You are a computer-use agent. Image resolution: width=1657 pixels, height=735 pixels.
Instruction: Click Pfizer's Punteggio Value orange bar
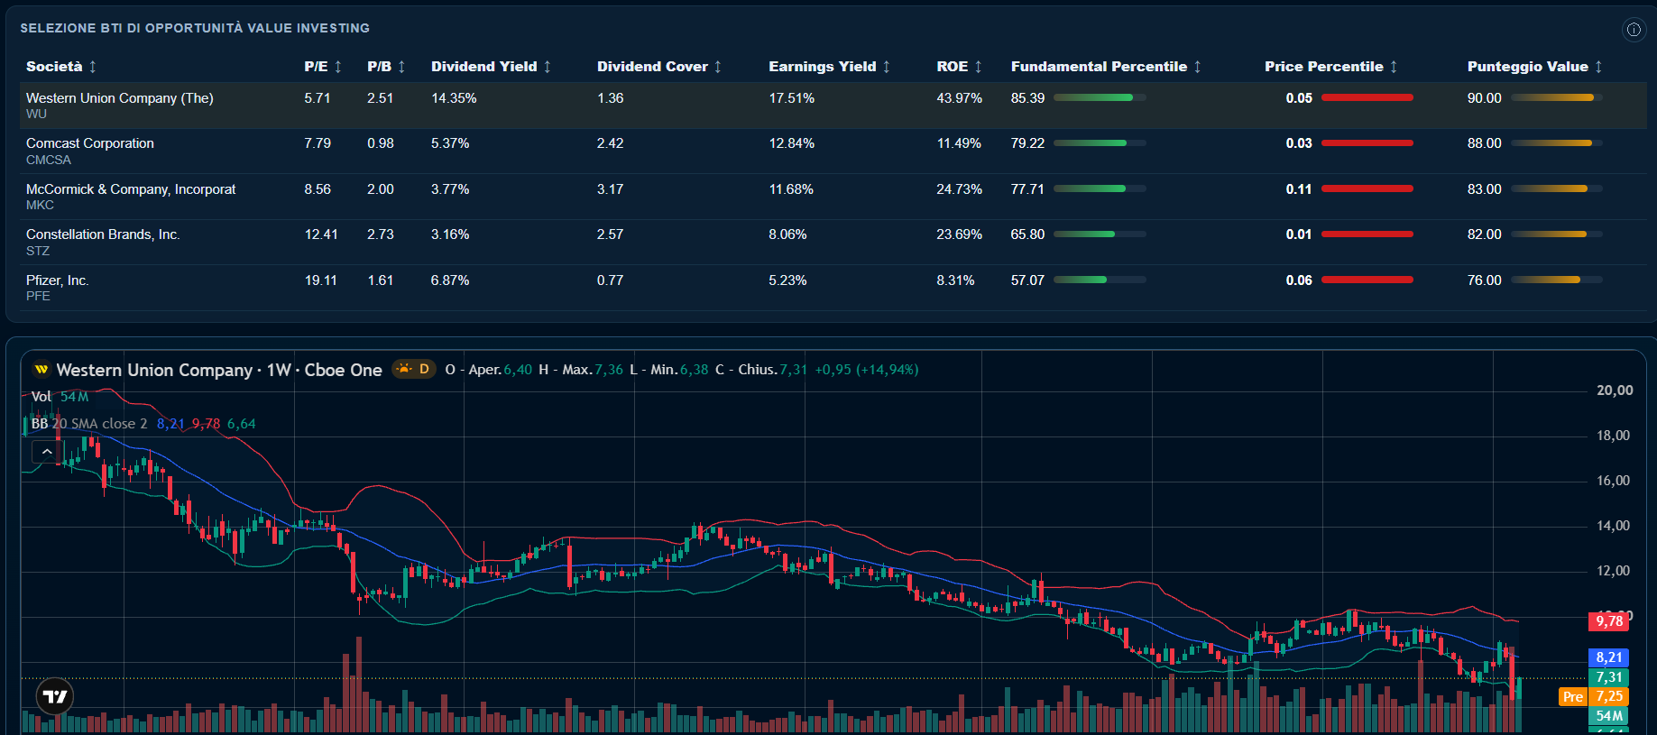pyautogui.click(x=1557, y=280)
